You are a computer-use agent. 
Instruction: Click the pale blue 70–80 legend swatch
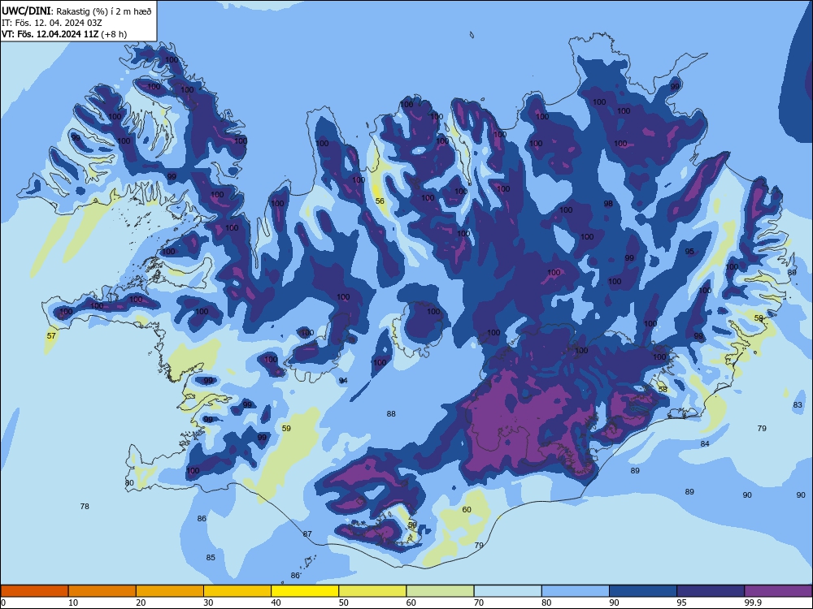pyautogui.click(x=508, y=591)
